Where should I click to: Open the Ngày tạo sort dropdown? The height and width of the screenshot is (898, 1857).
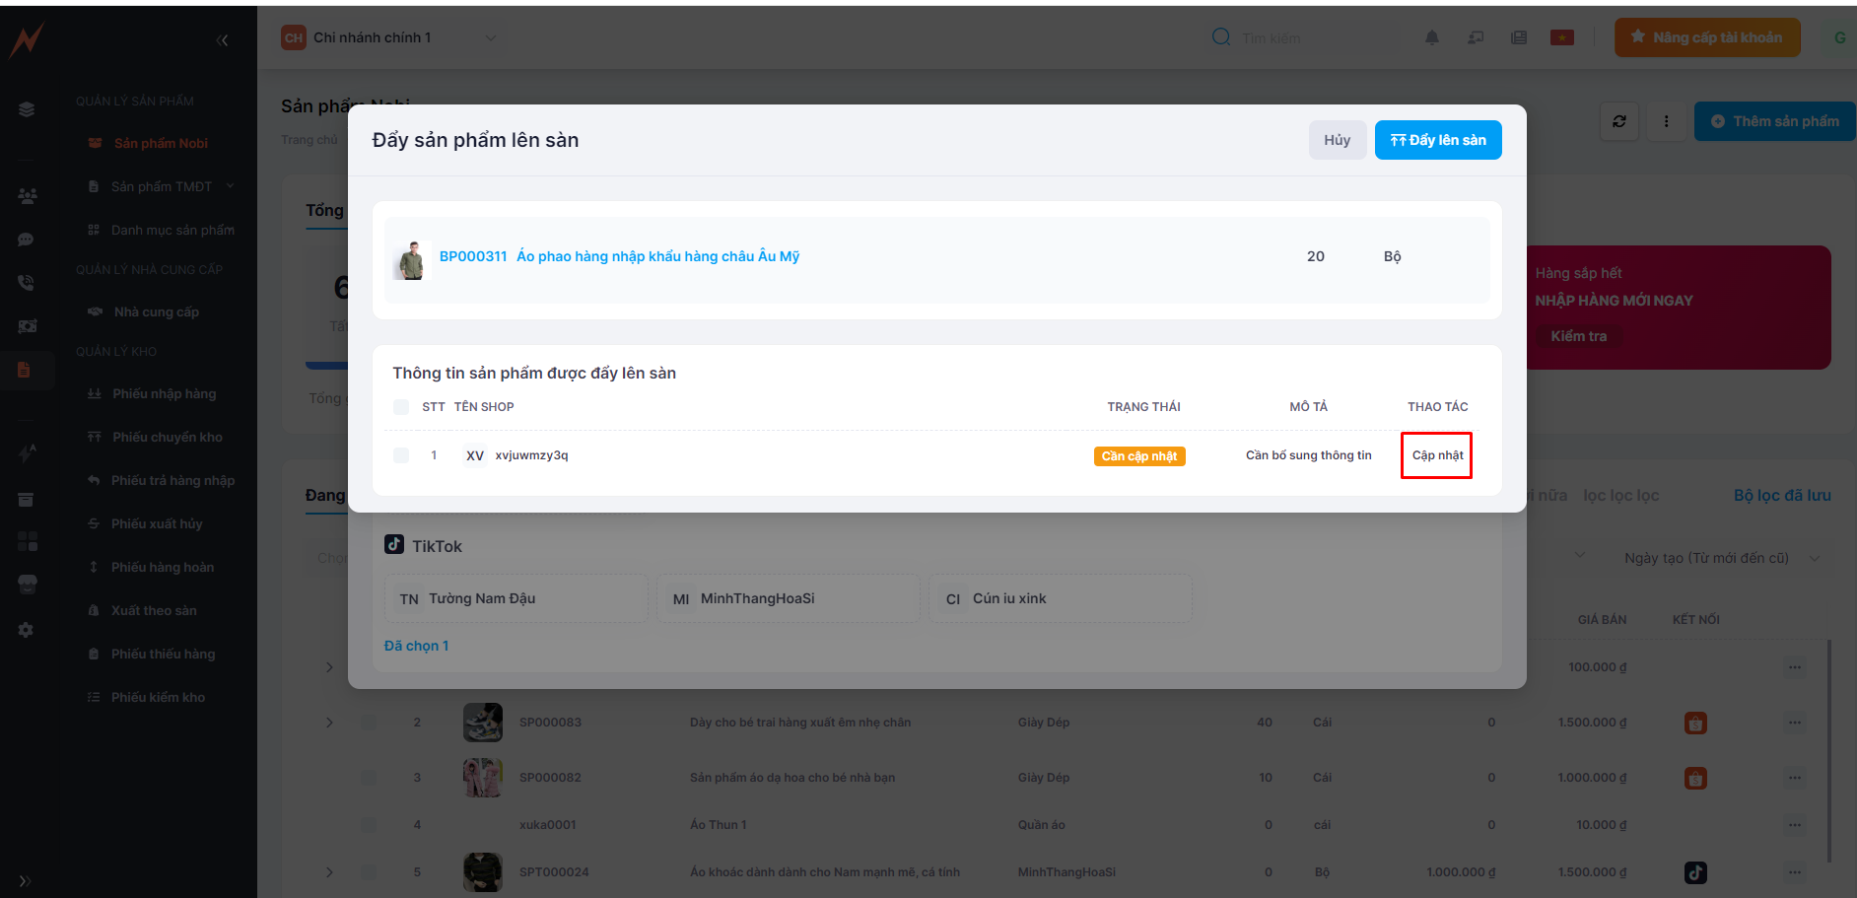coord(1720,558)
